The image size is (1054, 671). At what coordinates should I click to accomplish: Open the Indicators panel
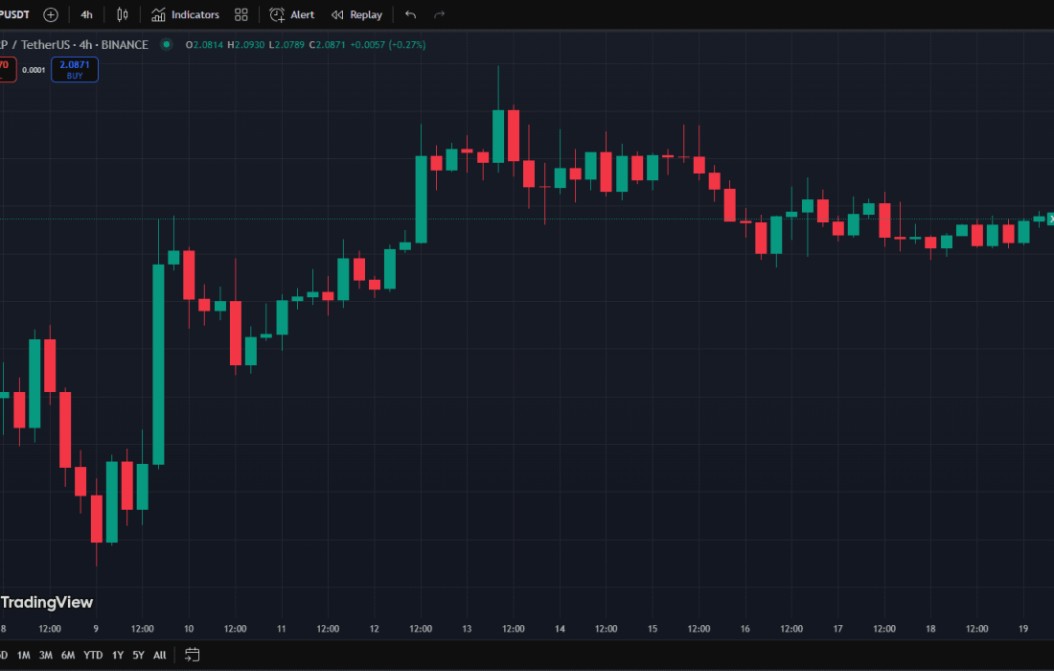pos(185,14)
